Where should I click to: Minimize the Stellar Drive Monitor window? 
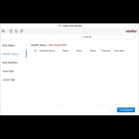click(x=128, y=26)
